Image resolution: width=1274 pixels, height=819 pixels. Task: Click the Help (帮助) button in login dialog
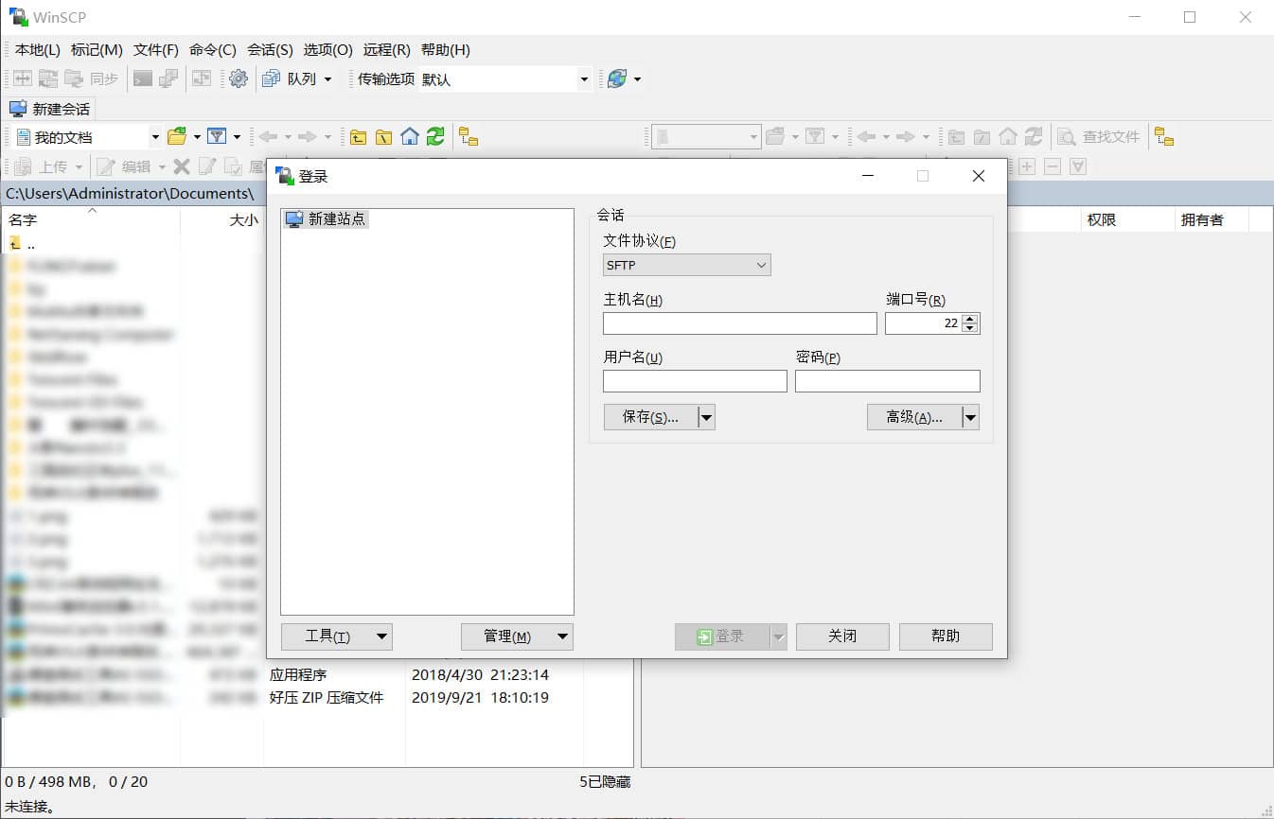click(x=946, y=636)
